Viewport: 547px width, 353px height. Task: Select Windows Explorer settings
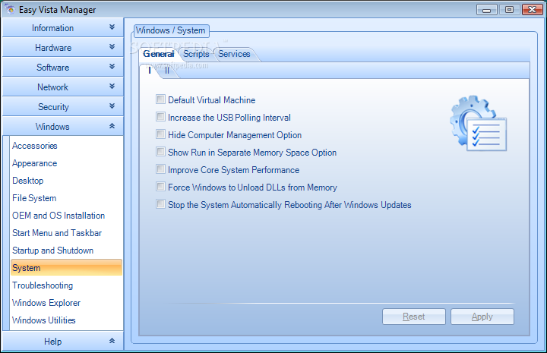click(x=46, y=302)
